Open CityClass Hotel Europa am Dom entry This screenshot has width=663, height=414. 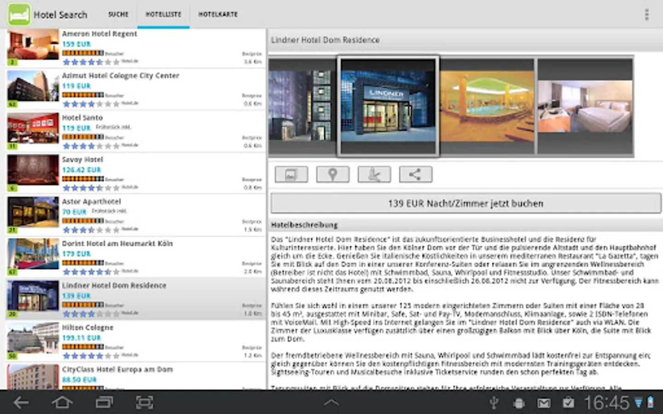[x=136, y=376]
